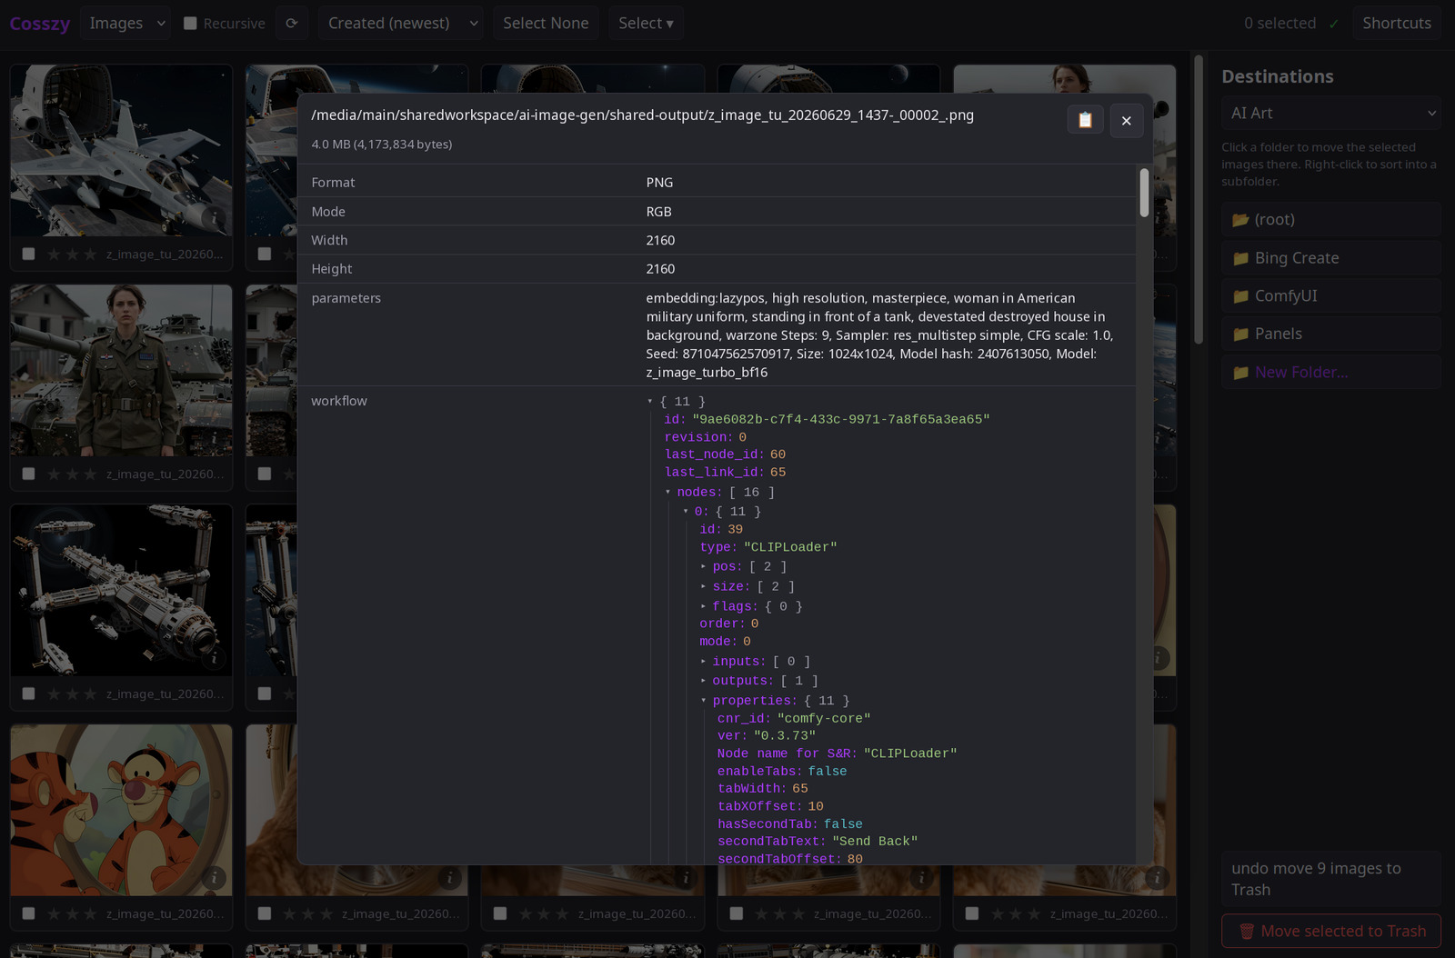Click the file size 4.0 MB text
The height and width of the screenshot is (958, 1455).
(x=382, y=145)
